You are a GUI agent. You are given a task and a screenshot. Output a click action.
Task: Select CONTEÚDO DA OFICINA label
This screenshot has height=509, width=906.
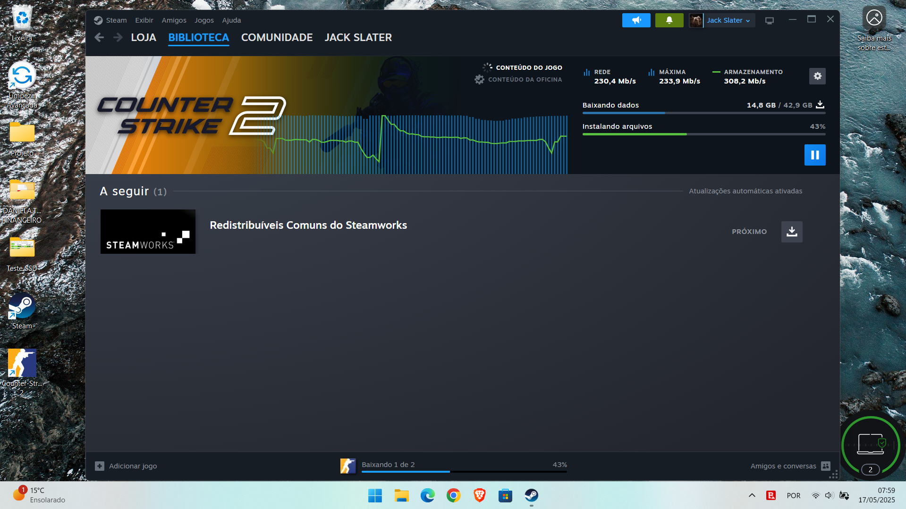click(525, 79)
